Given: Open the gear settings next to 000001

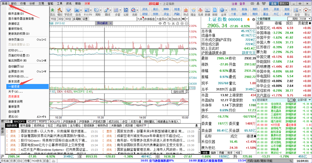Looking at the screenshot, I should [253, 19].
